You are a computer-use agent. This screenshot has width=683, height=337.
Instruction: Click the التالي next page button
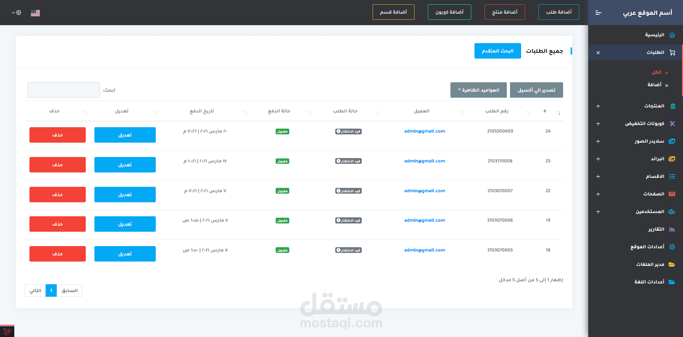pyautogui.click(x=35, y=290)
